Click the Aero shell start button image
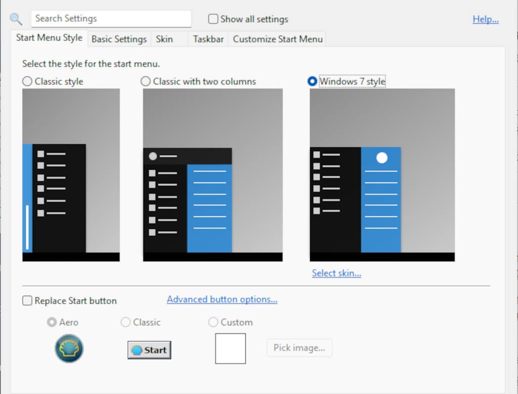Viewport: 518px width, 394px height. point(69,348)
